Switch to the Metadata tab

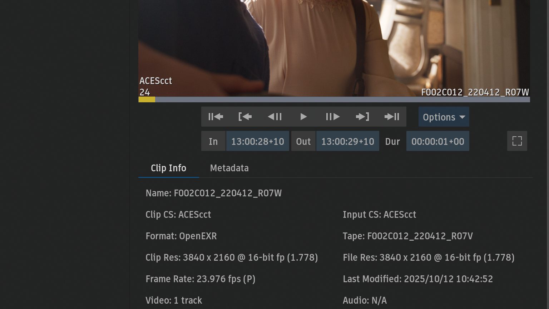click(229, 168)
